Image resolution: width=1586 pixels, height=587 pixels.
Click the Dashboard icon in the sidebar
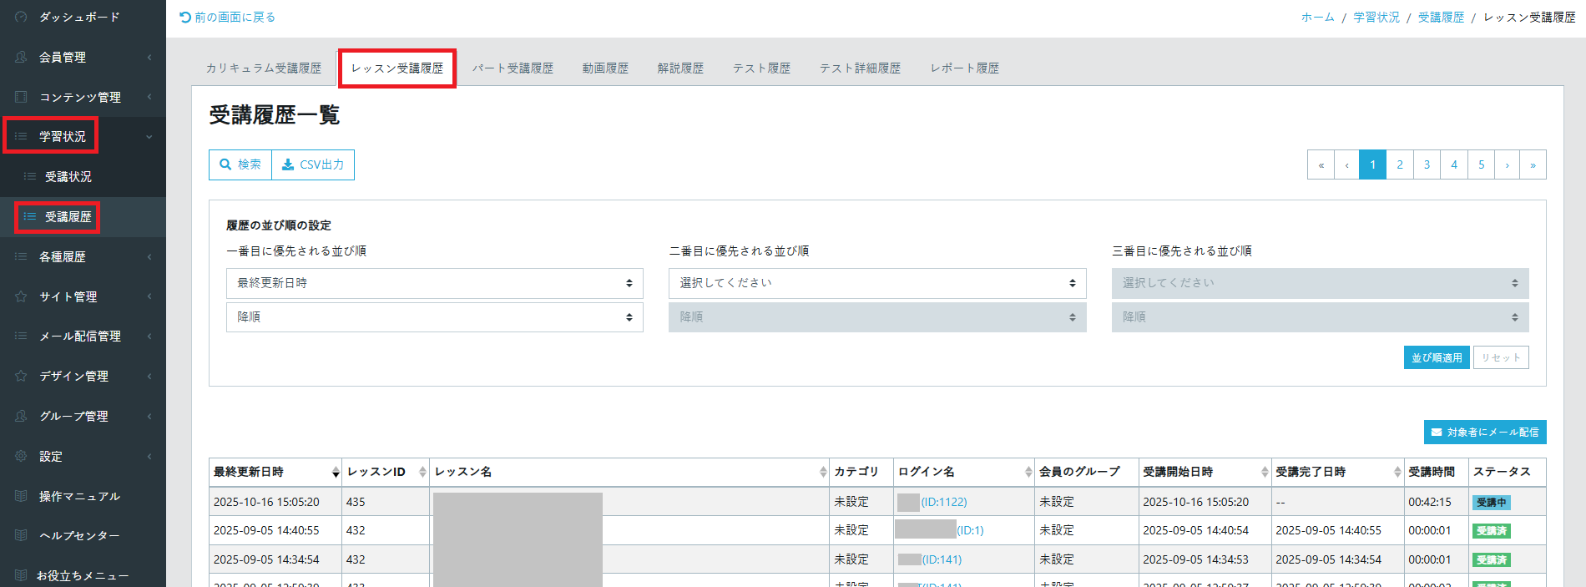click(22, 17)
